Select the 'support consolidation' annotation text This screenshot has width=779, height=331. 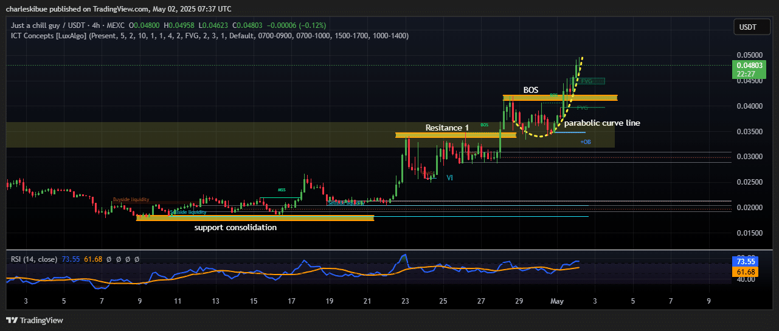[x=235, y=228]
